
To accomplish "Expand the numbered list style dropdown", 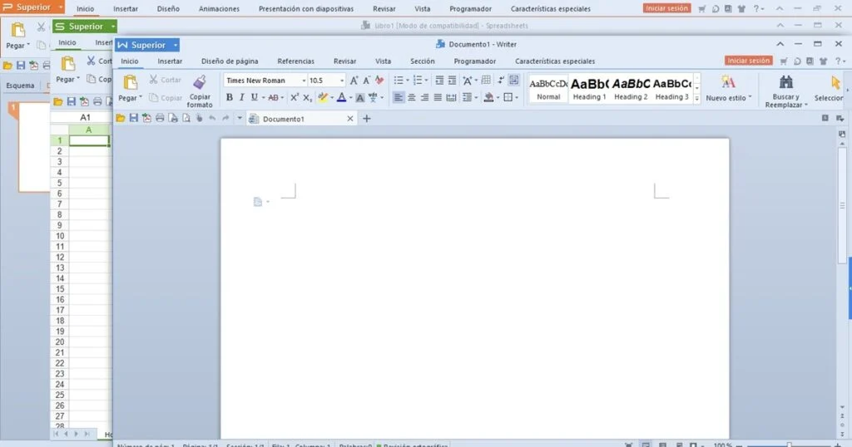I will [x=427, y=81].
